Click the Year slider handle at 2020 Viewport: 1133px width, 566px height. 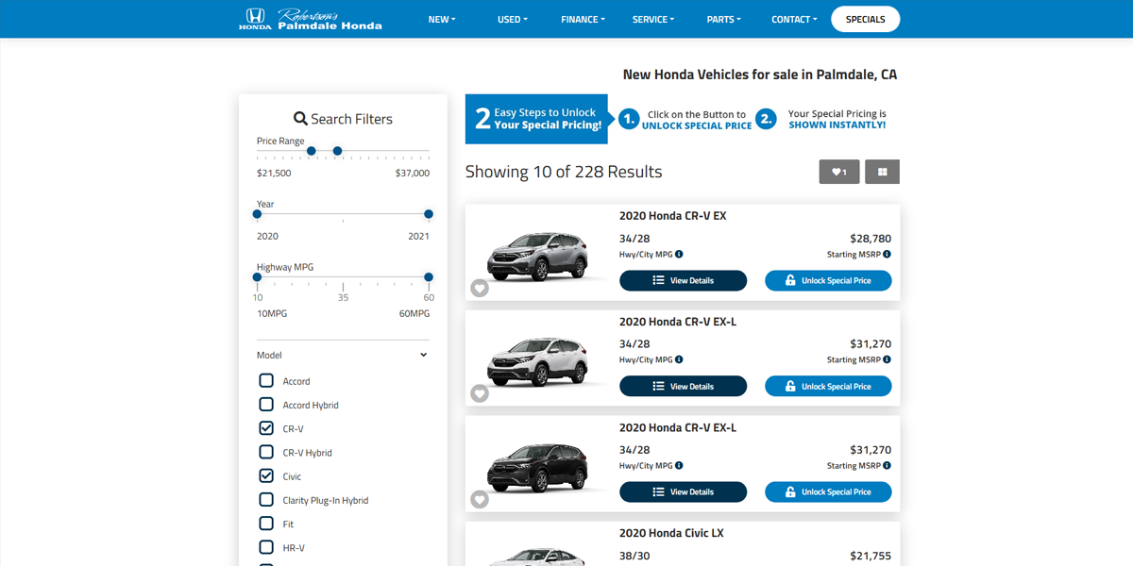click(257, 214)
